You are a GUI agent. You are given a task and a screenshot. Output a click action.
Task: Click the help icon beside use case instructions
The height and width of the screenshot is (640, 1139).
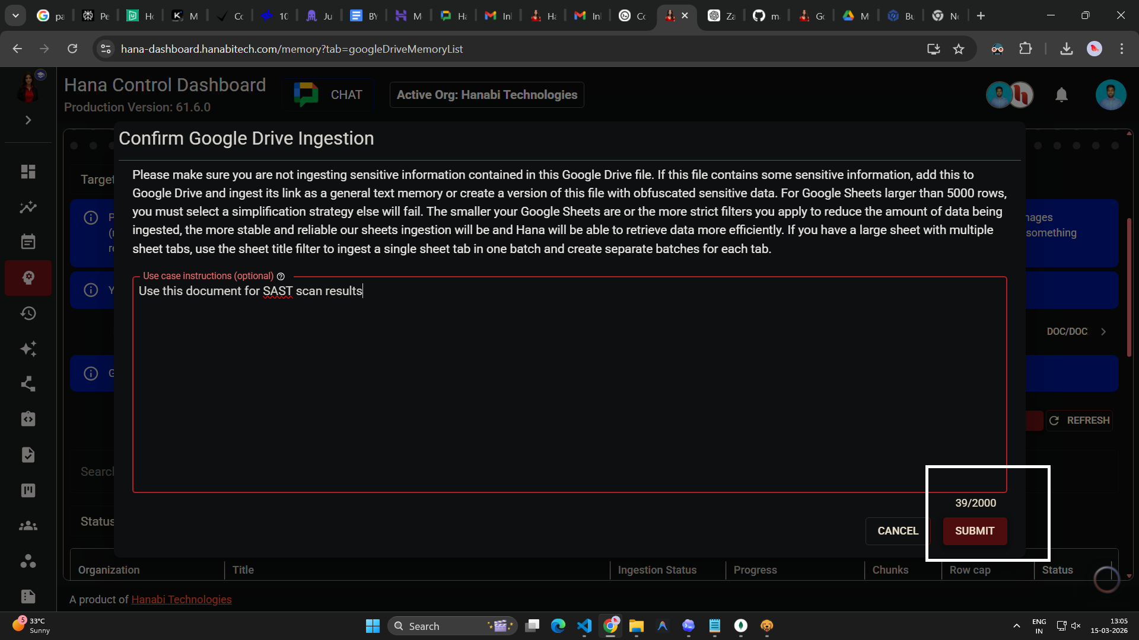pyautogui.click(x=281, y=276)
